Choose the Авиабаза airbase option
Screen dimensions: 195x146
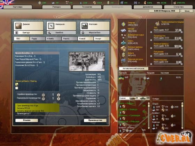pos(61,33)
